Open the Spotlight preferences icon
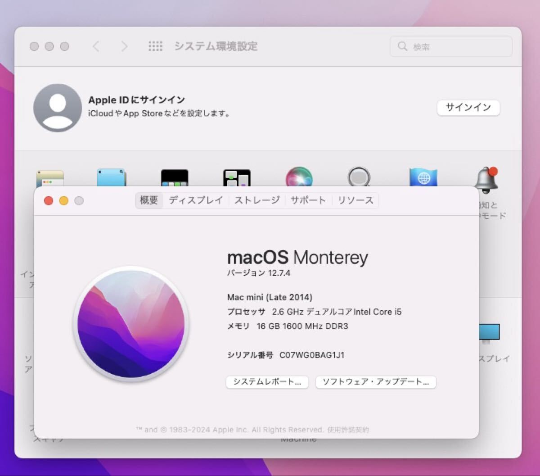The height and width of the screenshot is (476, 540). click(x=359, y=177)
